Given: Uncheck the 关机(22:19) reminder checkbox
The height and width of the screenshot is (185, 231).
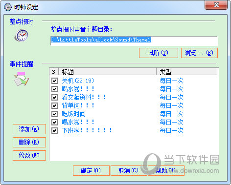Looking at the screenshot, I should click(x=54, y=81).
